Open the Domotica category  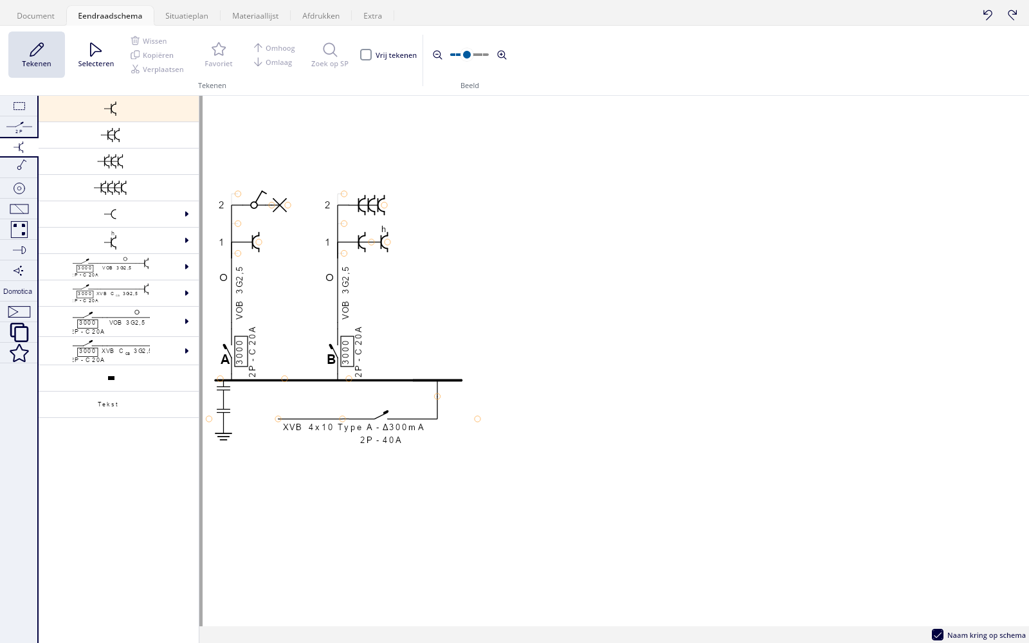(18, 291)
